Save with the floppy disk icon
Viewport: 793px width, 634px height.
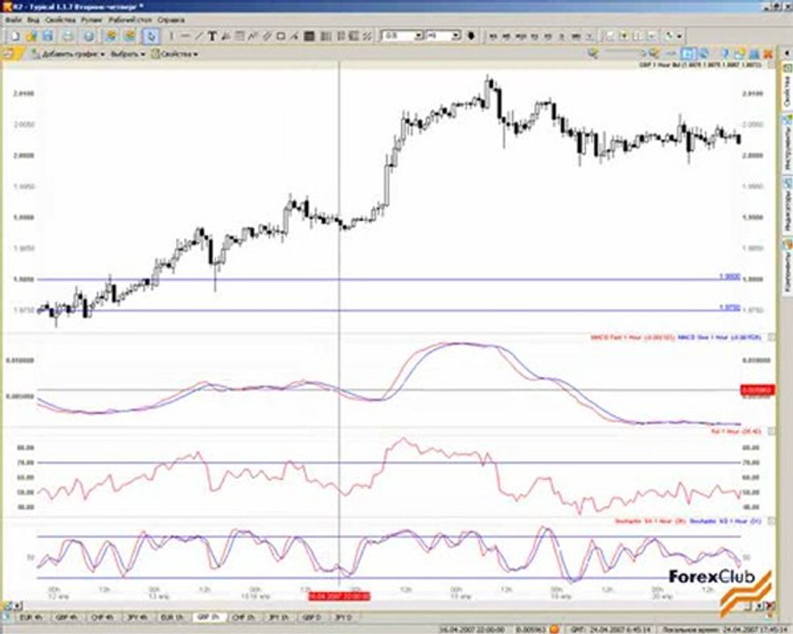pos(48,36)
